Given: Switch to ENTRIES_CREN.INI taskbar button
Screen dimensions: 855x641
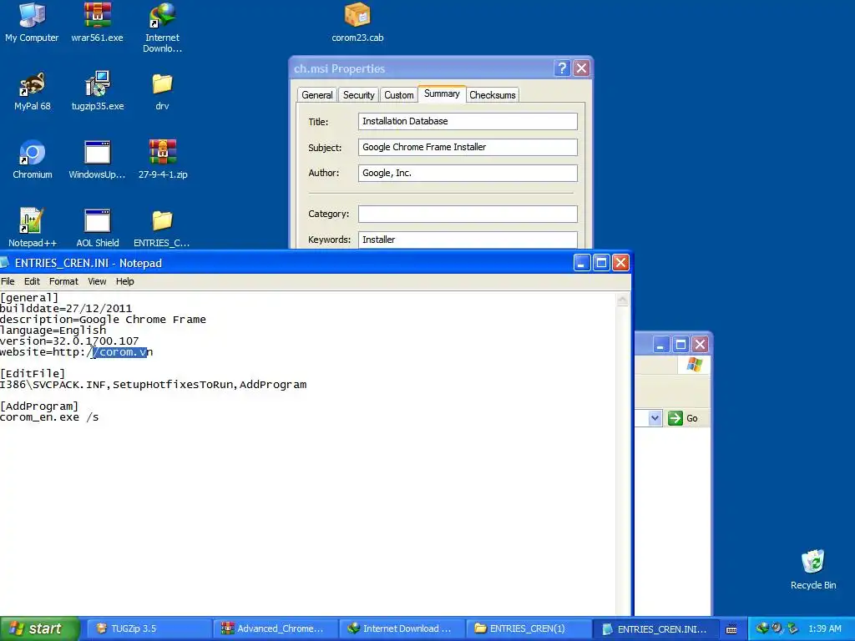Looking at the screenshot, I should [x=658, y=628].
